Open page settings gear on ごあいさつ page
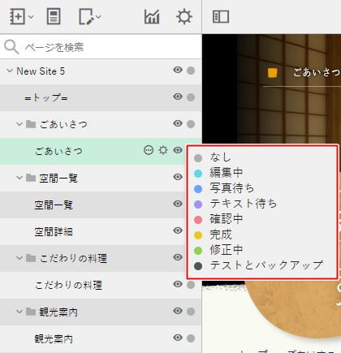The width and height of the screenshot is (341, 353). coord(163,150)
